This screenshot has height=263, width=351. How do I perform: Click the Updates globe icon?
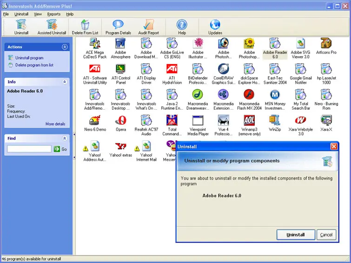215,26
